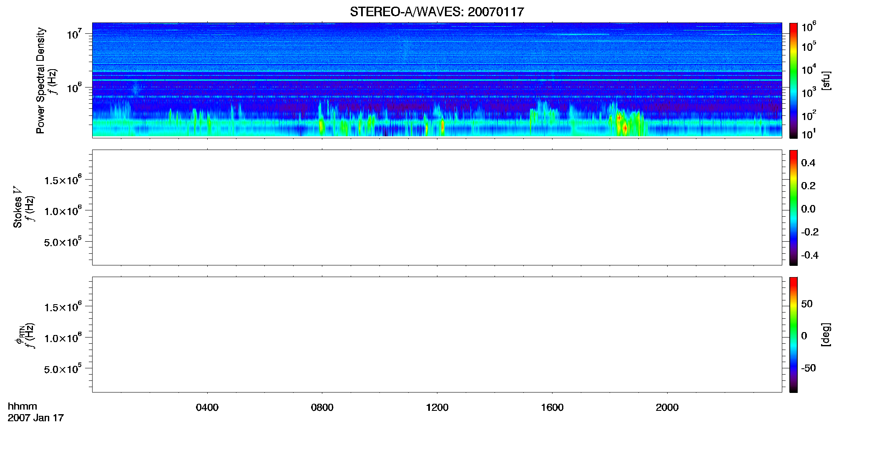Click the 5.0×10^5 tick on Stokes V axis
874x450 pixels.
click(x=63, y=241)
